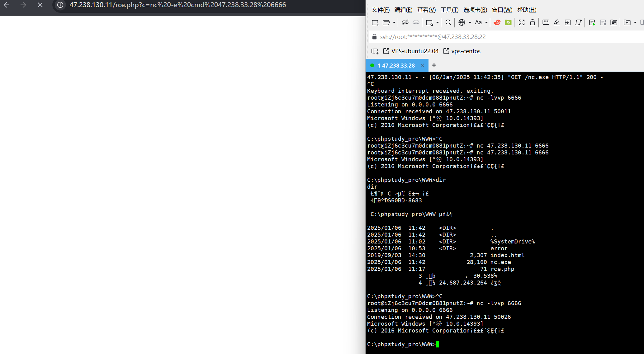Click the virtual keyboard icon
Image resolution: width=644 pixels, height=354 pixels.
pos(546,22)
